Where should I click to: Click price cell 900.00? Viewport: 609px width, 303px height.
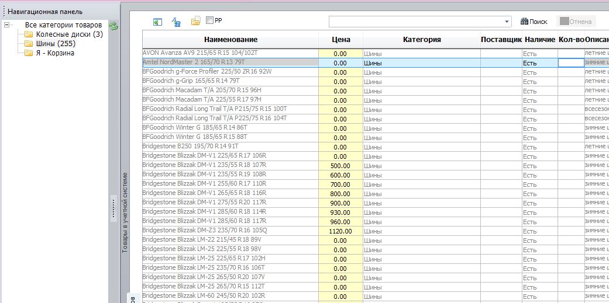[x=340, y=203]
